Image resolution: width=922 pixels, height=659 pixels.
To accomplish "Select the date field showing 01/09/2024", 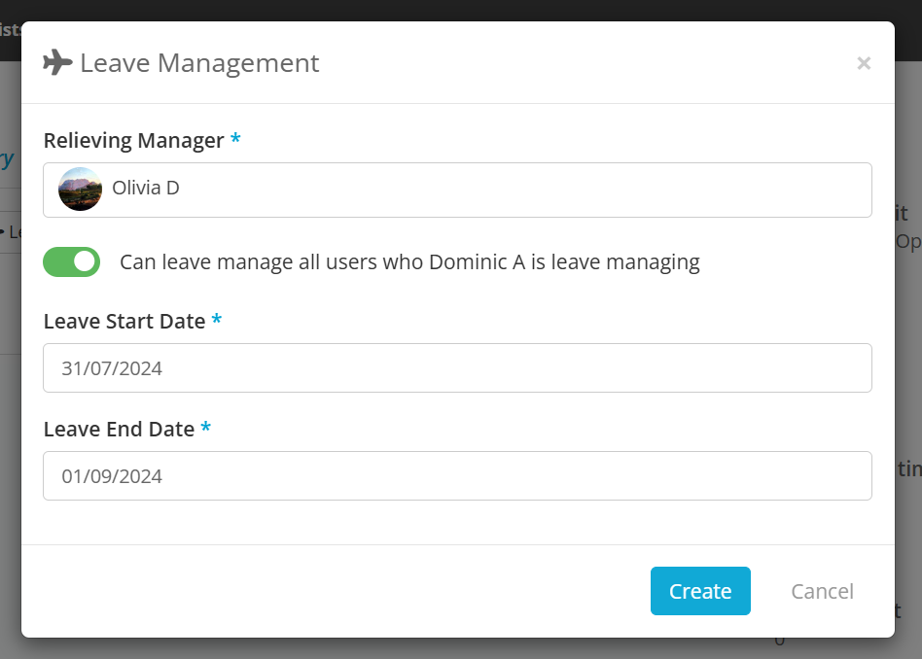I will (457, 475).
